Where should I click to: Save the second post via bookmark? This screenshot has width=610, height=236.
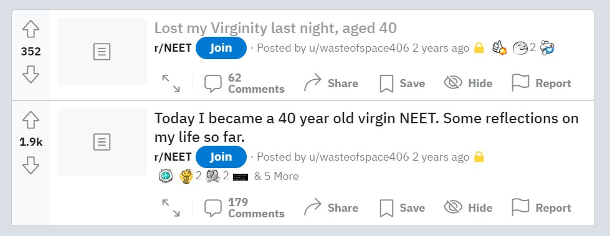[403, 207]
